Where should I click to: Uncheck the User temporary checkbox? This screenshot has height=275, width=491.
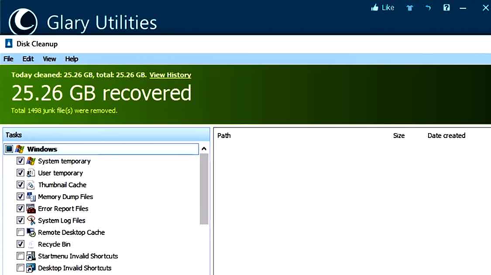(x=21, y=173)
